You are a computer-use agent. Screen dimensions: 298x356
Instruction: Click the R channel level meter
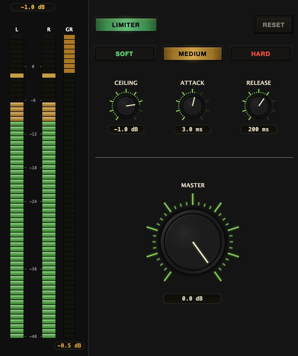coord(49,186)
